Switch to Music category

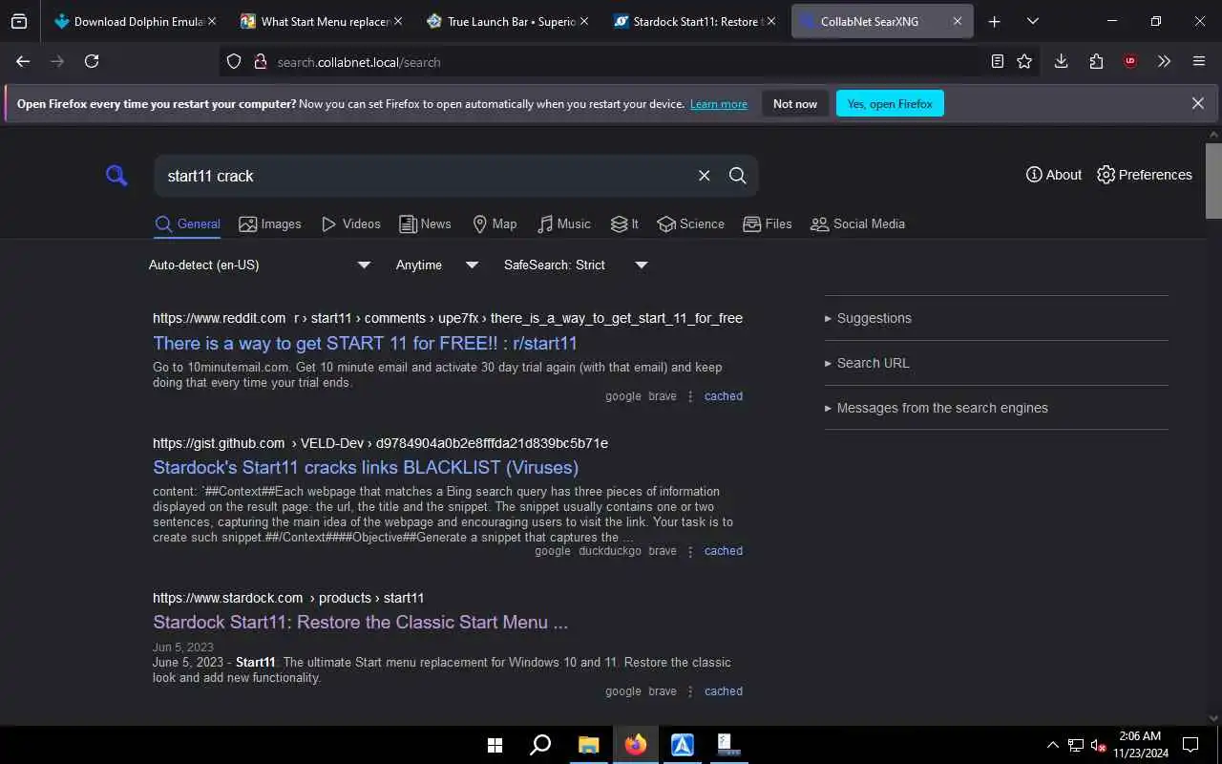tap(563, 224)
